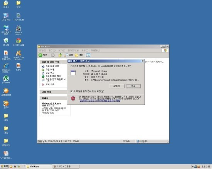Click first quick launch icon on taskbar
Image resolution: width=212 pixels, height=169 pixels.
point(11,167)
